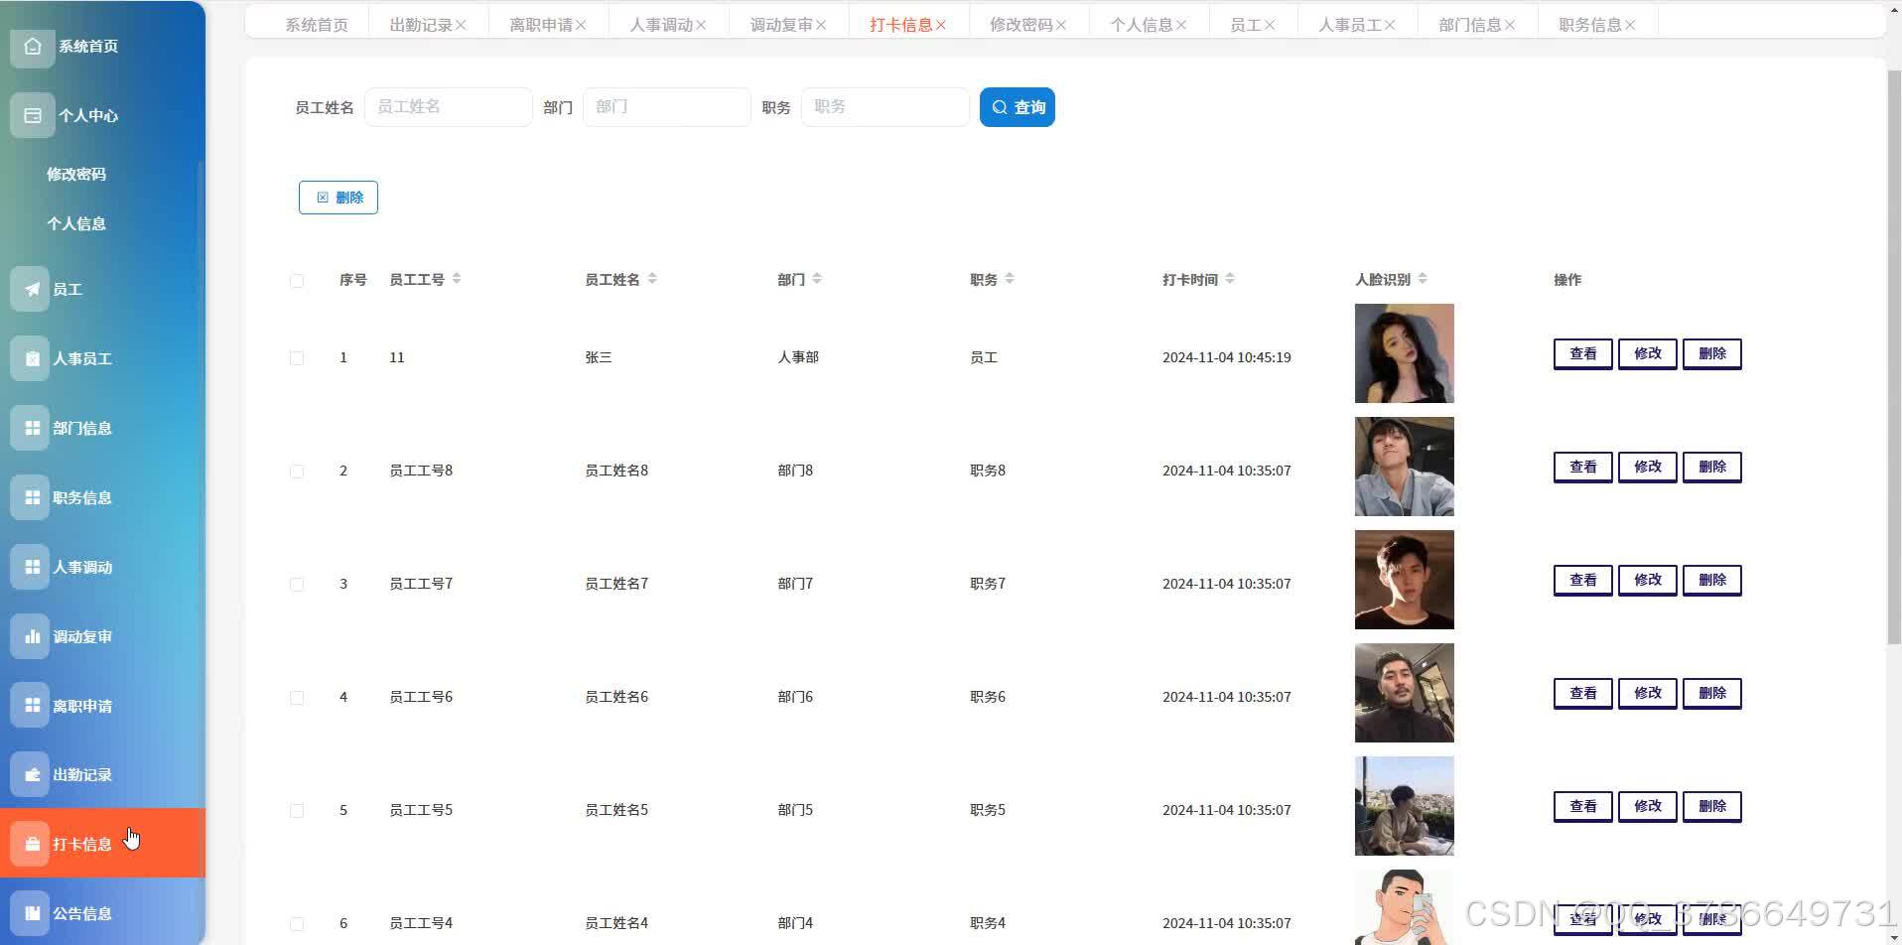Image resolution: width=1902 pixels, height=945 pixels.
Task: Check the select-all checkbox in table header
Action: tap(296, 280)
